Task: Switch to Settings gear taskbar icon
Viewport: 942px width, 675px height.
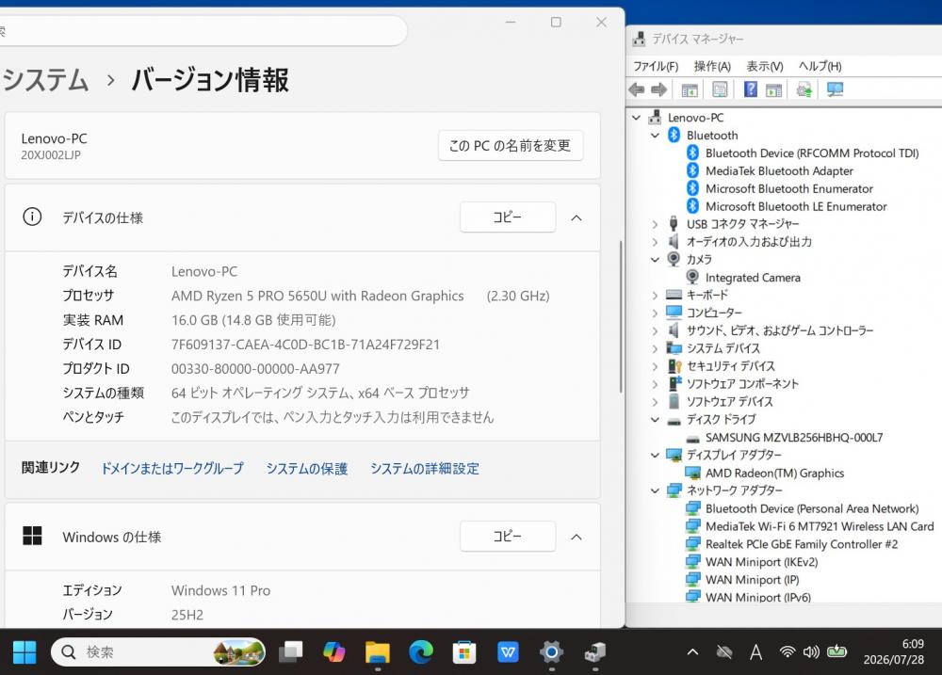Action: tap(551, 652)
